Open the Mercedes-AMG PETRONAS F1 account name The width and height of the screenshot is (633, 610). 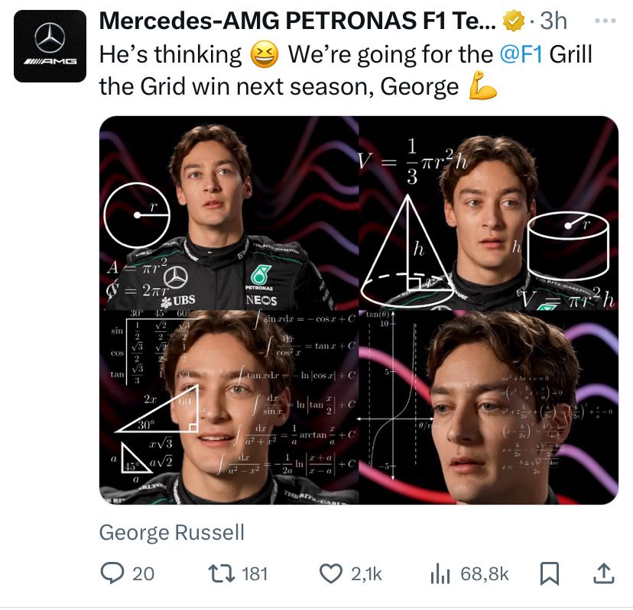[x=298, y=23]
